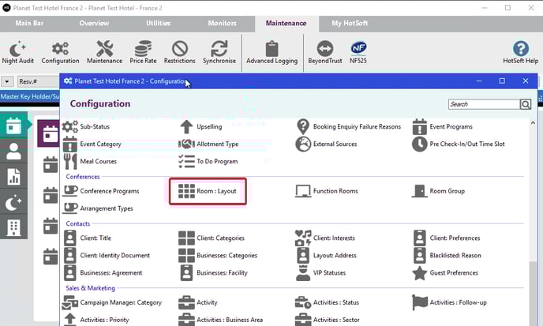Open Client: Interests configuration
Viewport: 543px width, 326px height.
325,238
